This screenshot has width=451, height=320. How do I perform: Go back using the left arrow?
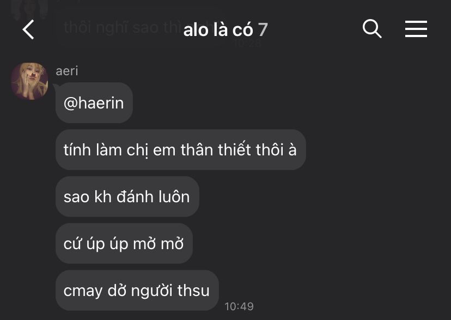pos(28,29)
